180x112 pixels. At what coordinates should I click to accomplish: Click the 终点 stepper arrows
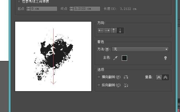coord(71,9)
